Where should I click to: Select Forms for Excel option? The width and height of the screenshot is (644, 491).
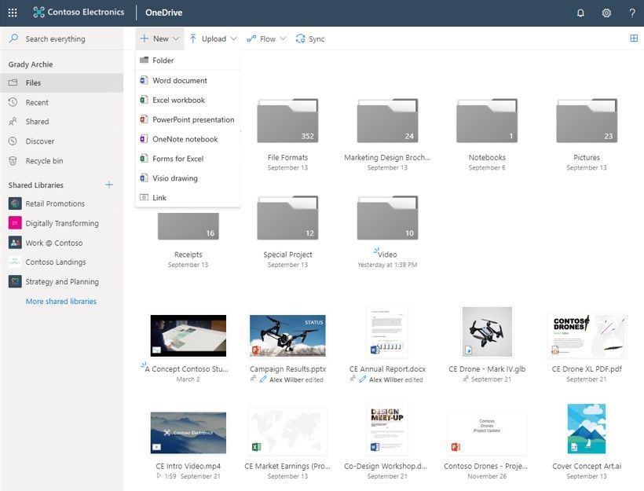point(188,159)
